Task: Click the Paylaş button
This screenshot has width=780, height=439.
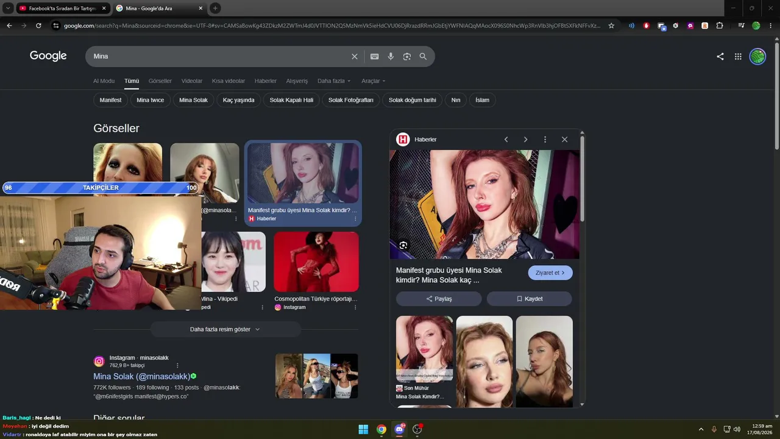Action: click(x=439, y=299)
